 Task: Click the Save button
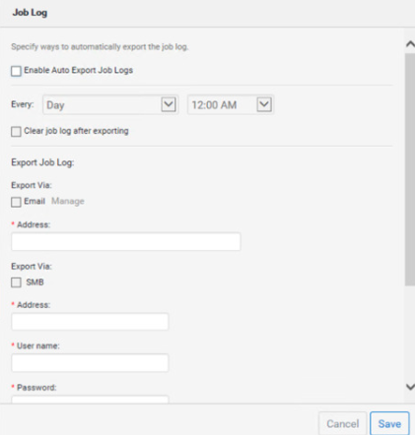coord(389,423)
